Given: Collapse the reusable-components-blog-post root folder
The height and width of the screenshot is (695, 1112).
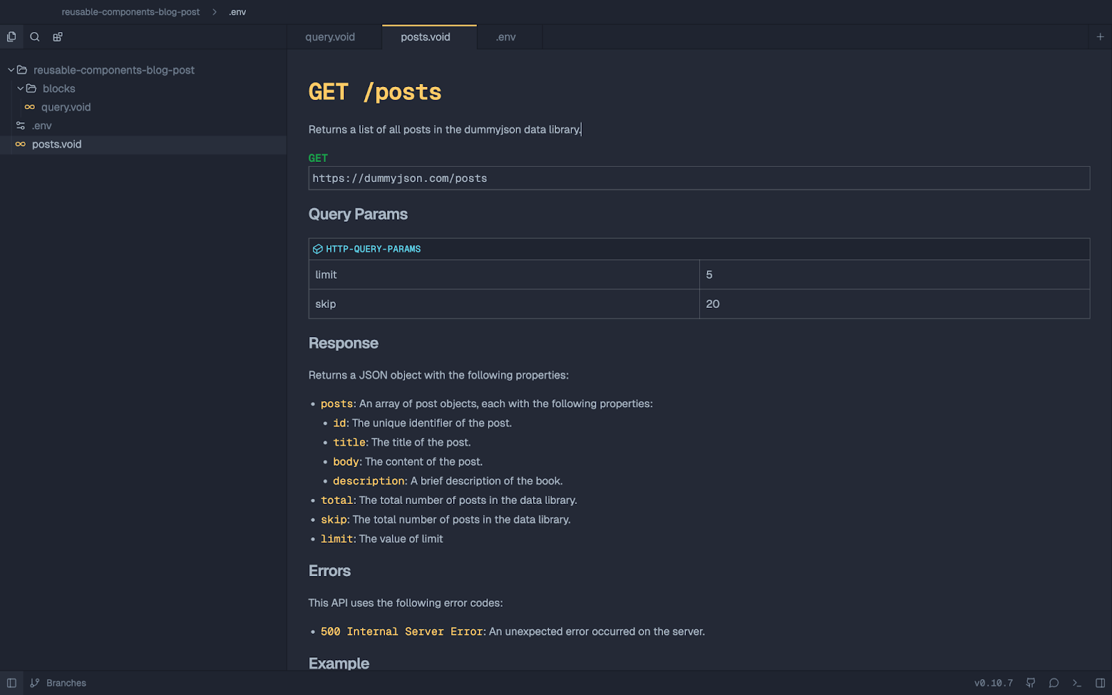Looking at the screenshot, I should tap(11, 70).
